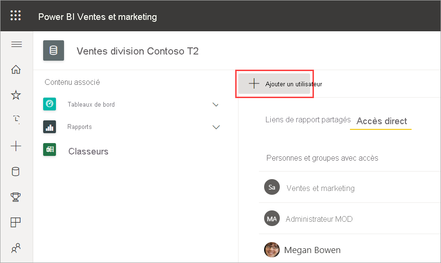The width and height of the screenshot is (441, 263).
Task: Open Datasets cylinder icon in sidebar
Action: pos(16,172)
